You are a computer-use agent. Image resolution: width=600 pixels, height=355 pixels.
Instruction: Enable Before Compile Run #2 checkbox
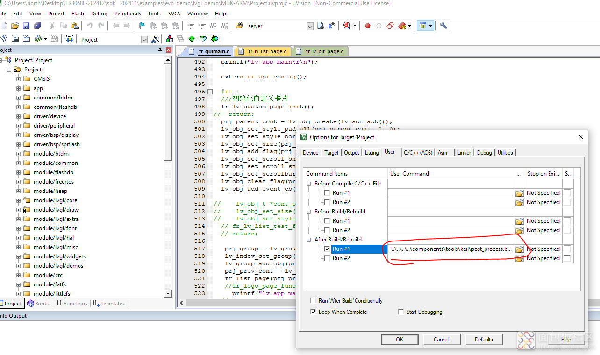tap(327, 202)
